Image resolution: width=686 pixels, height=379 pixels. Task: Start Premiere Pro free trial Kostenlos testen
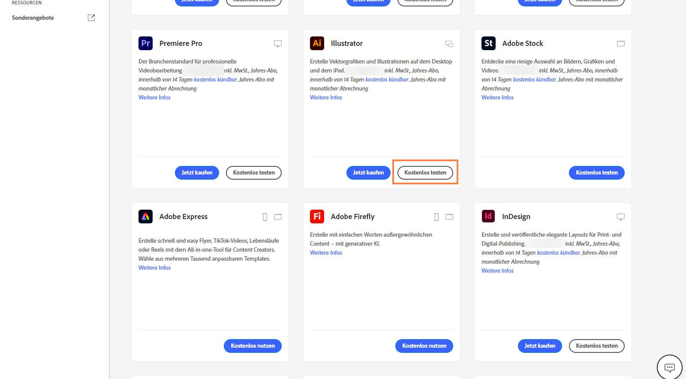click(254, 172)
